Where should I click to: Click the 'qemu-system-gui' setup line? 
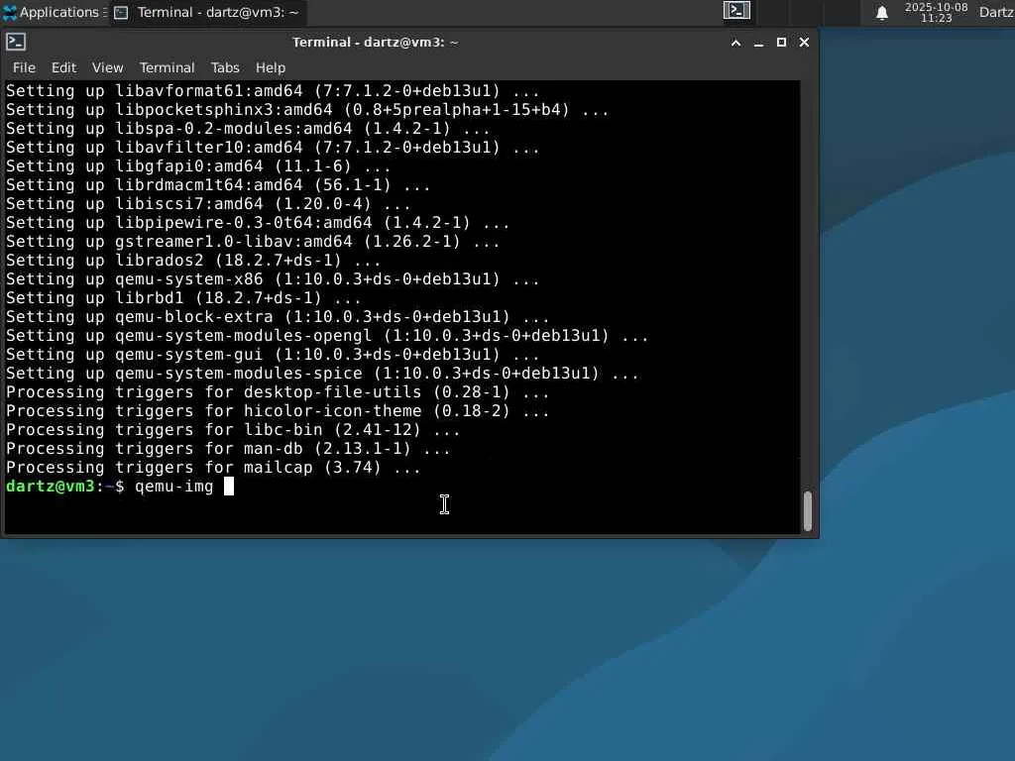[273, 355]
